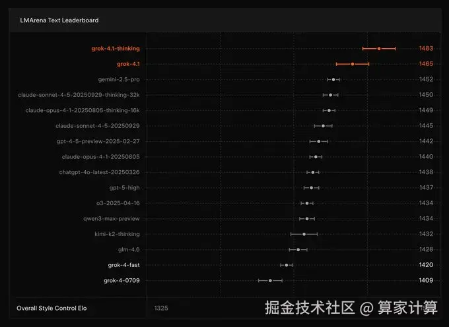Click the claude-opus-4-1-20250805 label

coord(101,157)
